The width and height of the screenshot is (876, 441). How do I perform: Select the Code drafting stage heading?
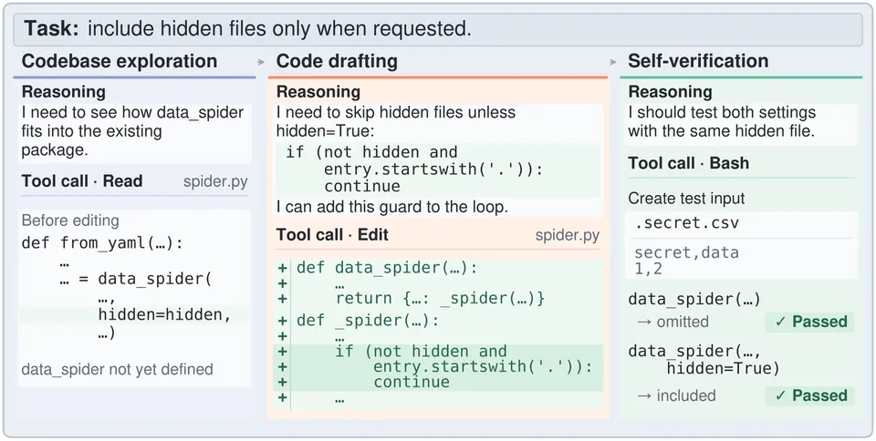click(337, 61)
